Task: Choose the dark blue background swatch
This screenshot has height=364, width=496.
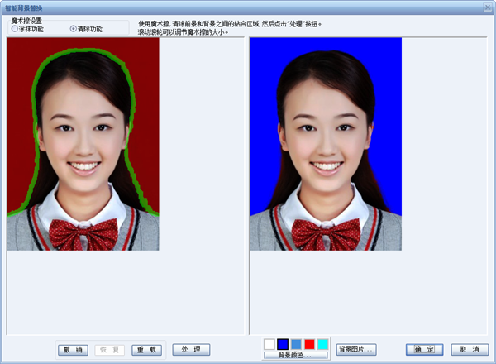Action: pos(283,344)
